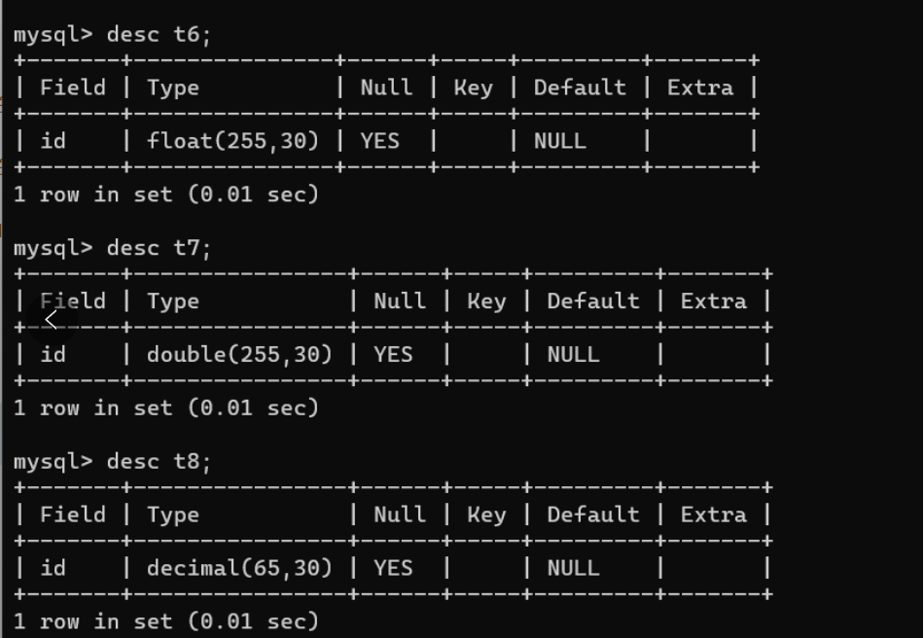The height and width of the screenshot is (638, 924).
Task: Click the Type header in t6 table
Action: 173,88
